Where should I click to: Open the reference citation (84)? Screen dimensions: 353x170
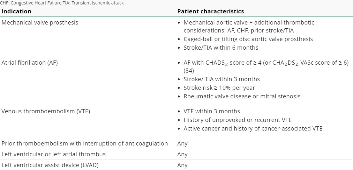189,71
